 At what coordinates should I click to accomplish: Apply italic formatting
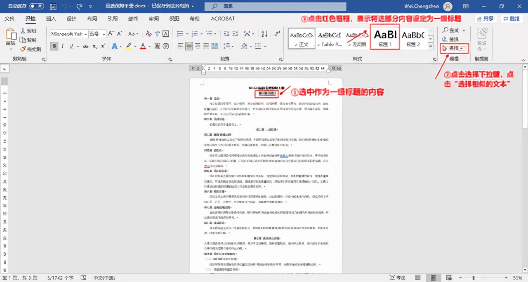[x=63, y=45]
